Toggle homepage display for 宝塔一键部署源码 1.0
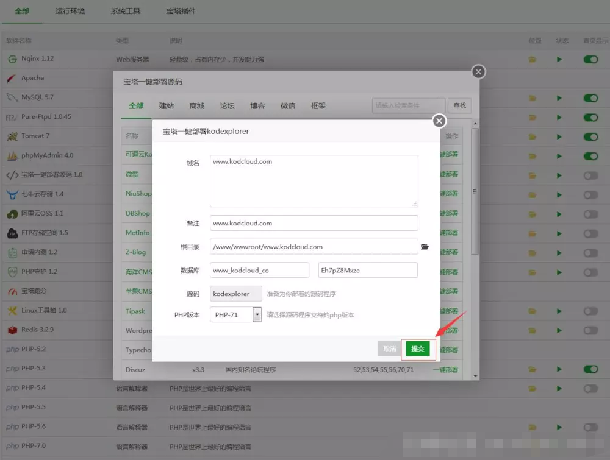This screenshot has height=460, width=610. 590,175
